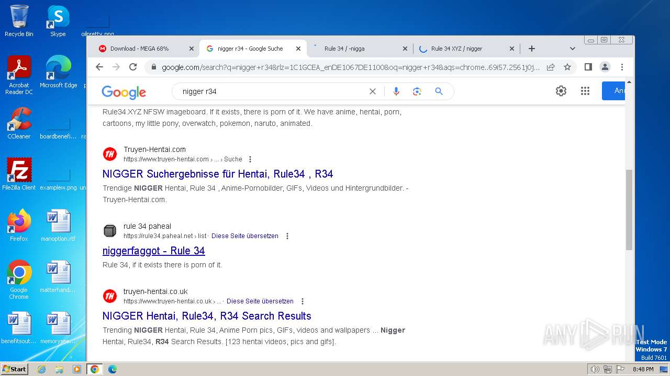Select the boardbenefi file on desktop
This screenshot has height=376, width=670.
58,127
